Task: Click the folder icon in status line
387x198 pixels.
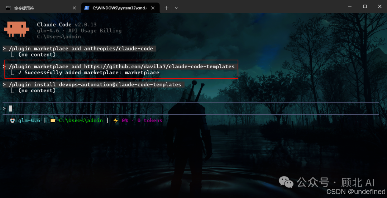Action: coord(53,120)
